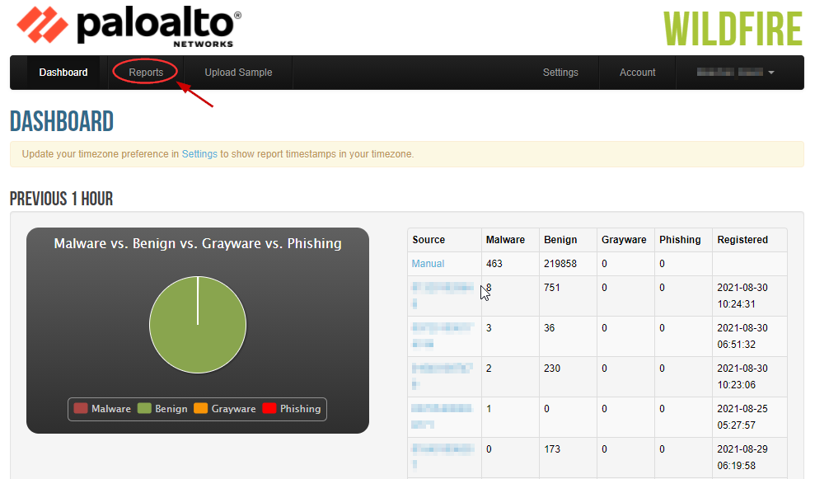Open blurred source link with 173 benign
The image size is (829, 479).
pyautogui.click(x=443, y=456)
